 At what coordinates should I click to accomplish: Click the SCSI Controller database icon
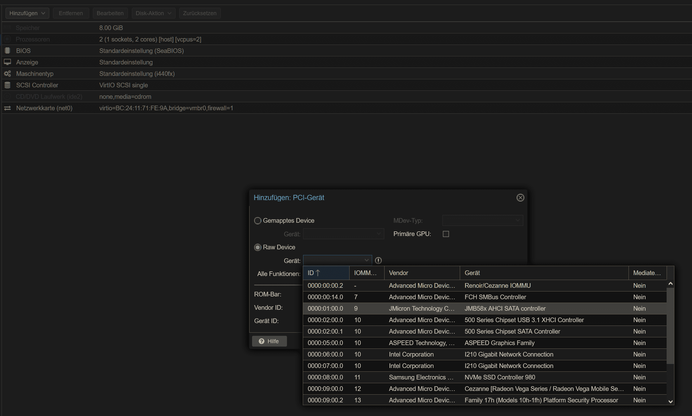[7, 85]
